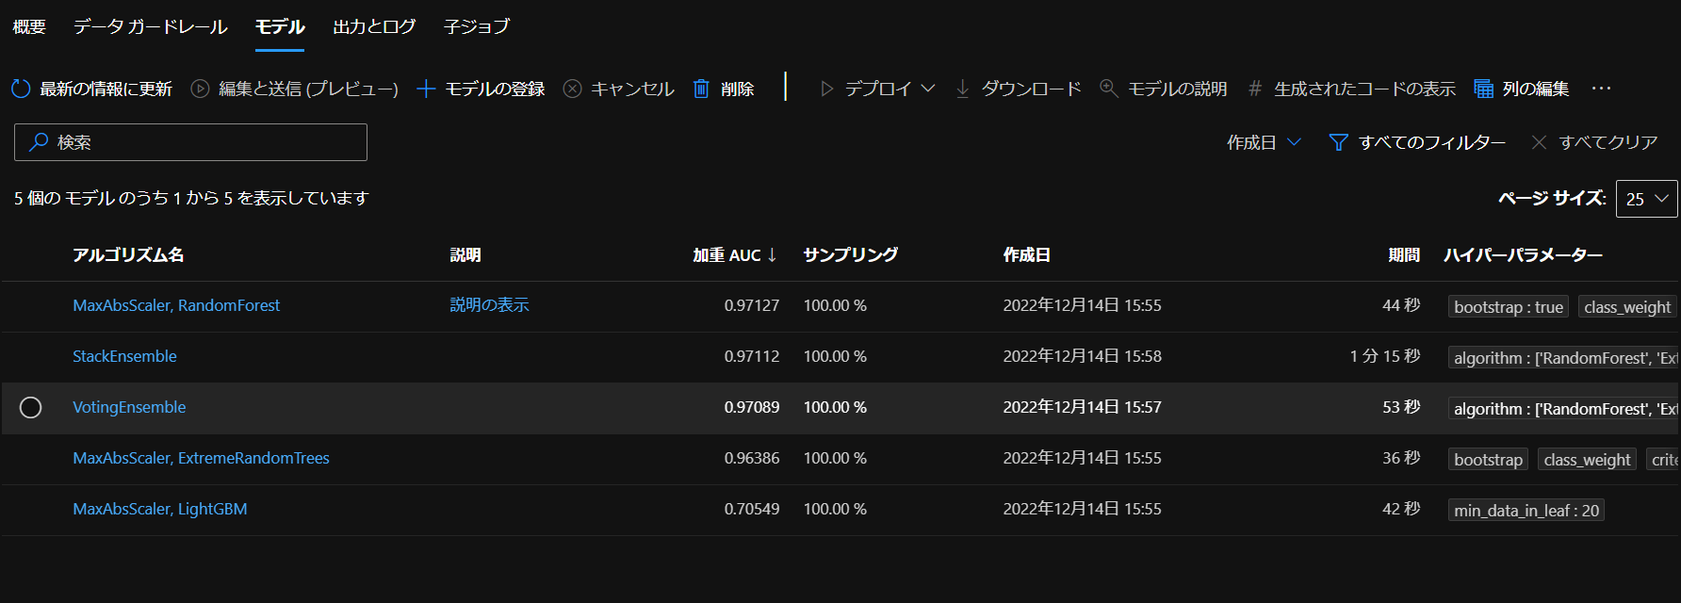1681x603 pixels.
Task: Click the ダウンロード arrow icon
Action: (x=962, y=89)
